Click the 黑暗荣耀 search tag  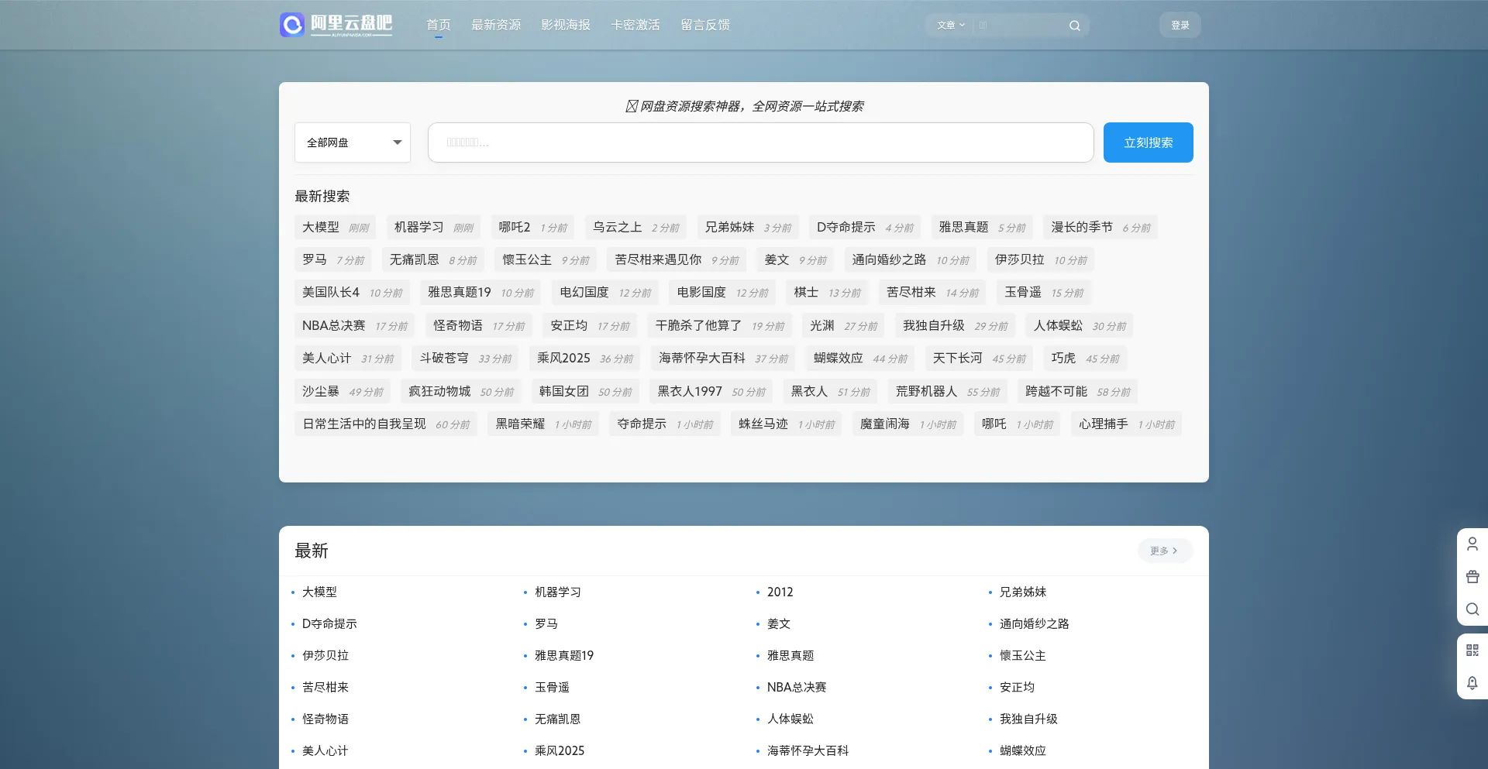[543, 424]
